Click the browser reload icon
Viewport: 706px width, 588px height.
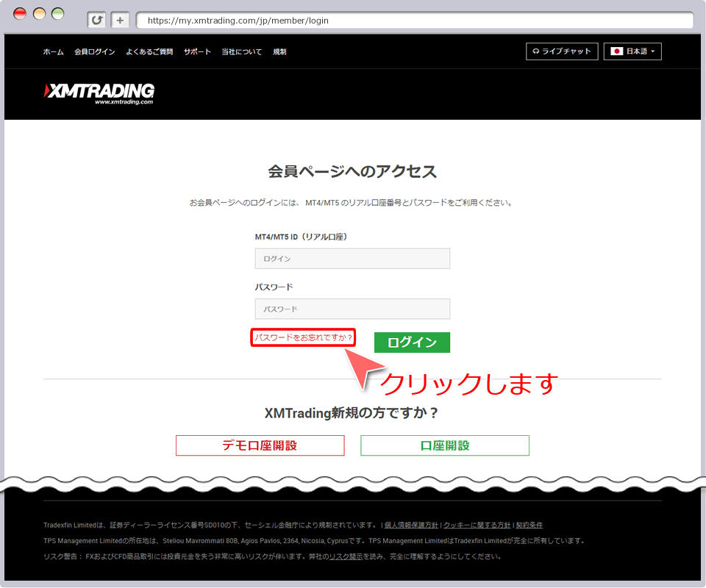point(96,20)
